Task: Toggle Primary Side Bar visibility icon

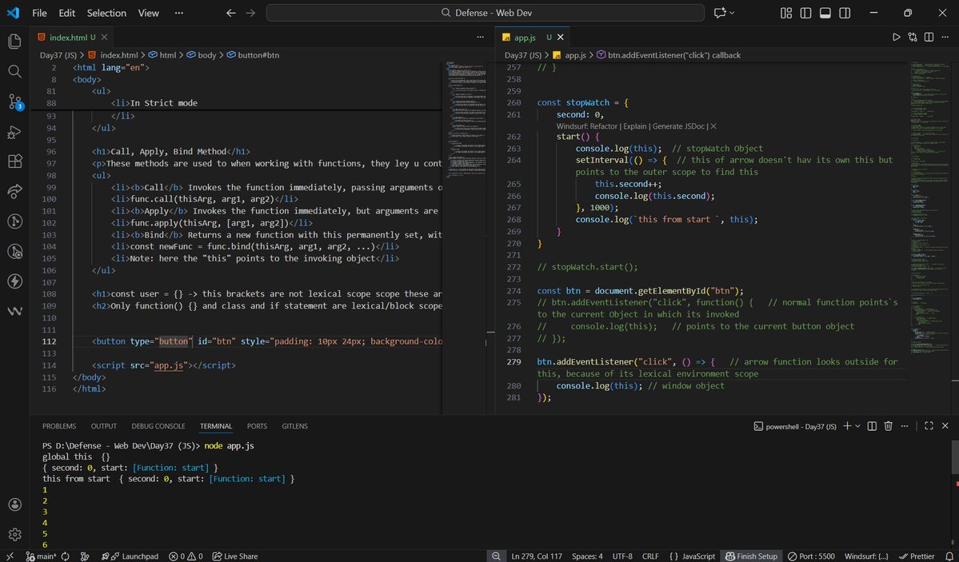Action: [806, 13]
